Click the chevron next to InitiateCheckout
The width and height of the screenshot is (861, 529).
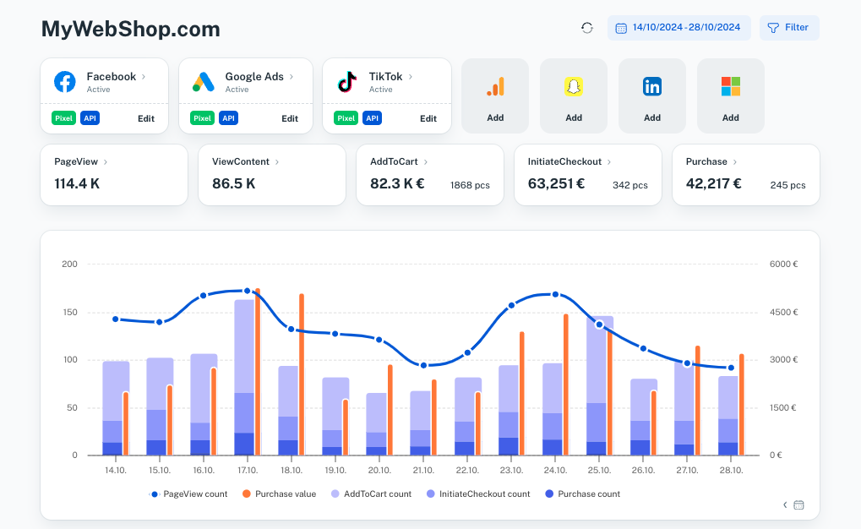[x=609, y=162]
